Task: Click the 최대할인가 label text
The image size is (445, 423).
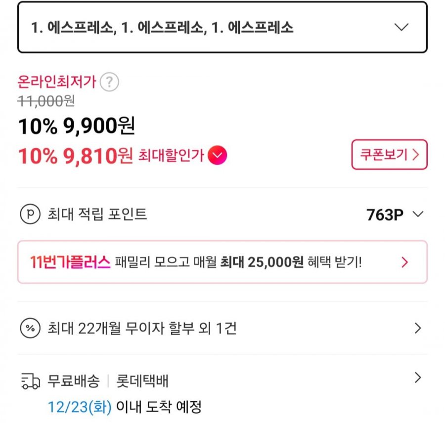Action: [x=171, y=156]
